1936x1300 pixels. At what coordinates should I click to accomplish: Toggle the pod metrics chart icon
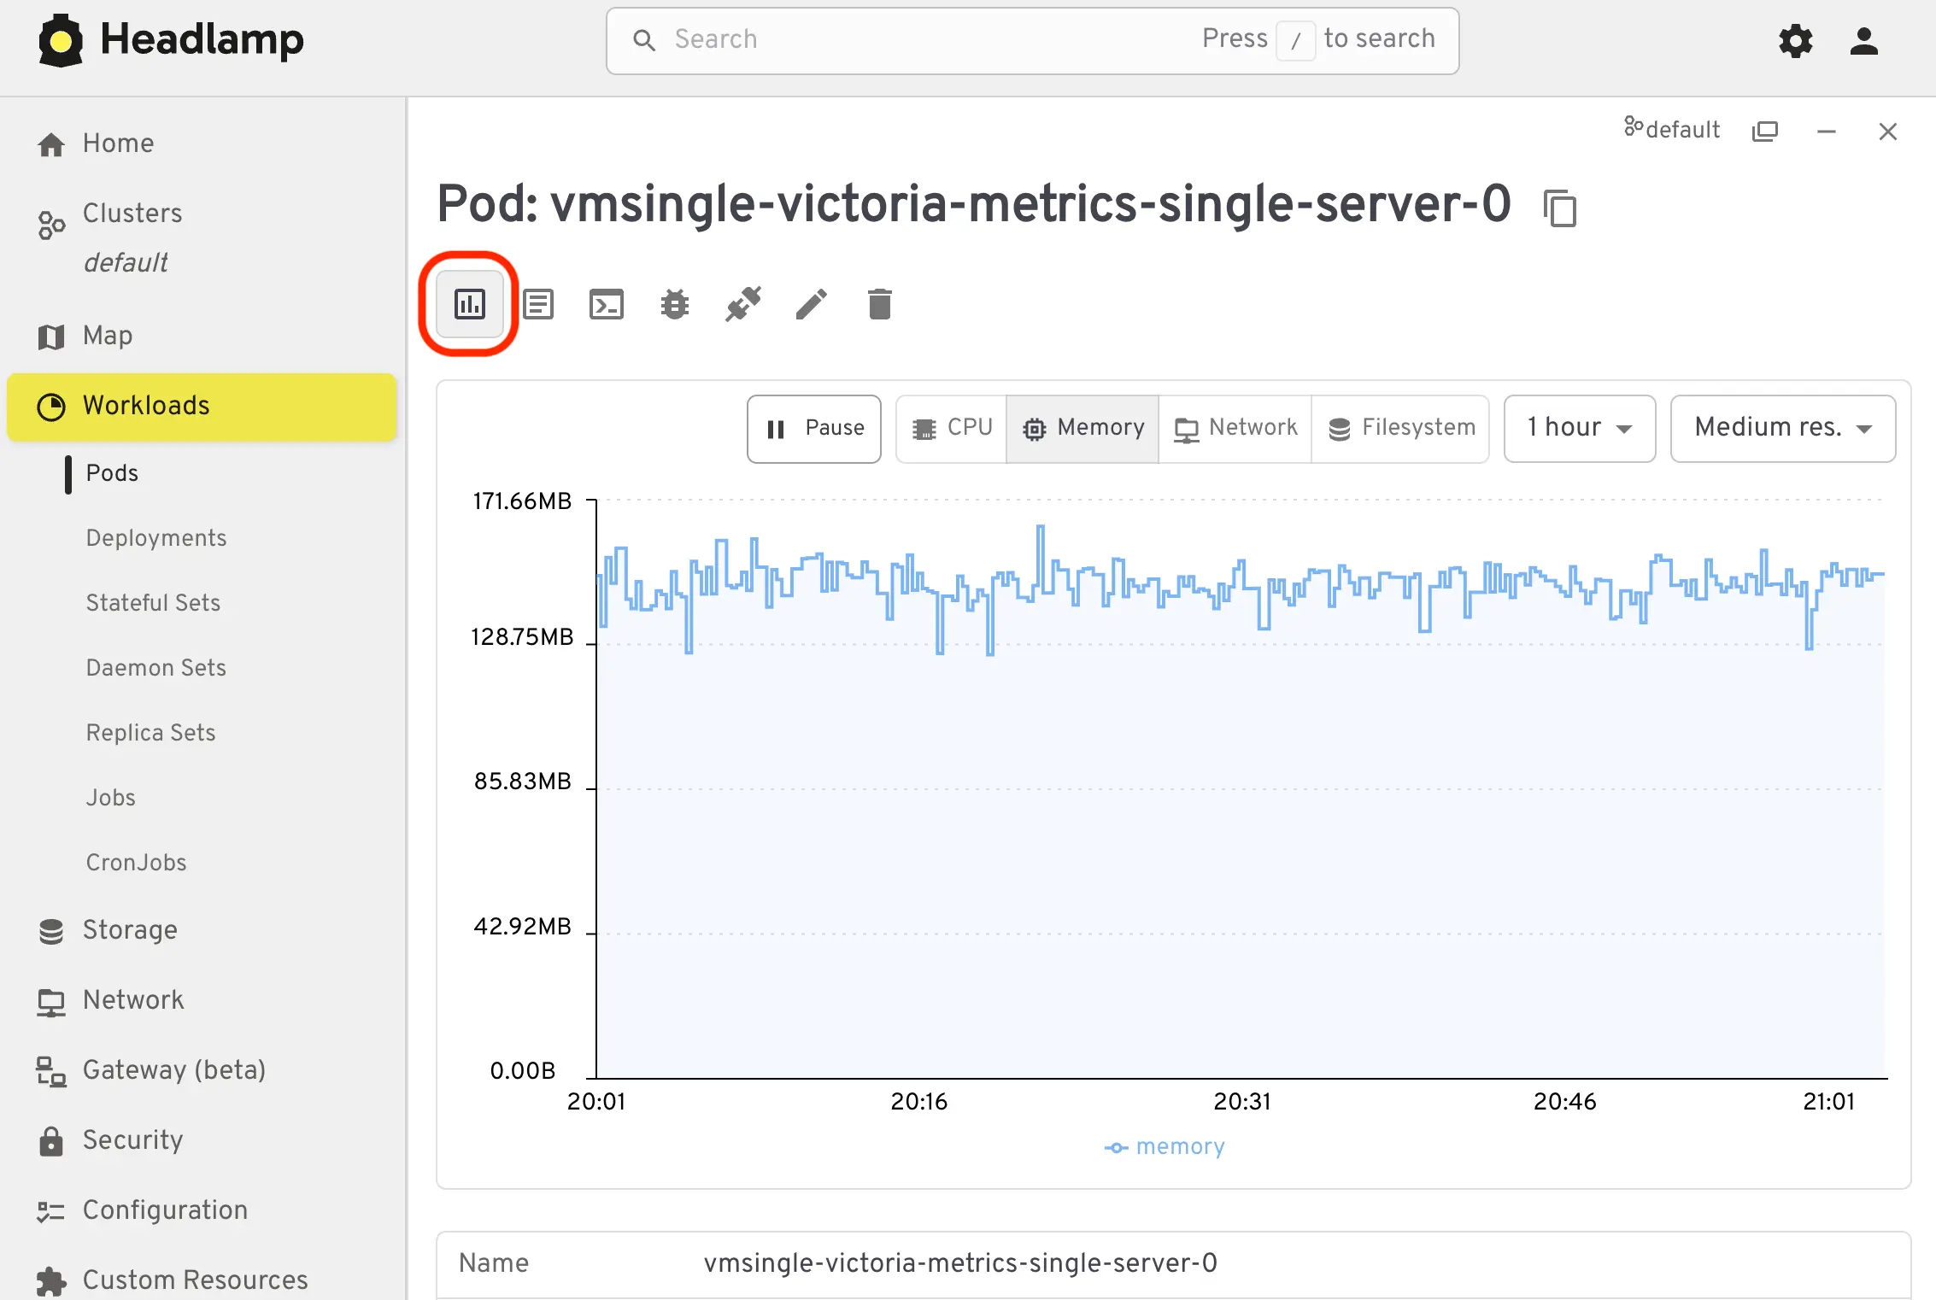click(x=469, y=304)
